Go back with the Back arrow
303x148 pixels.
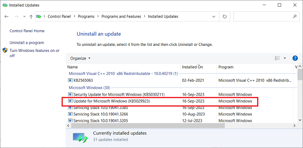(x=6, y=16)
